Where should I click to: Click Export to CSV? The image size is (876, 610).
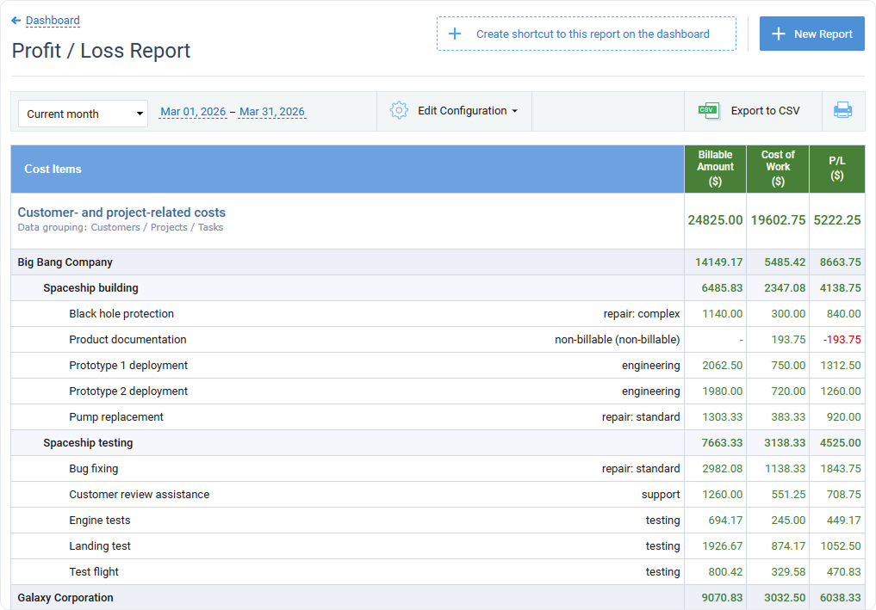763,111
